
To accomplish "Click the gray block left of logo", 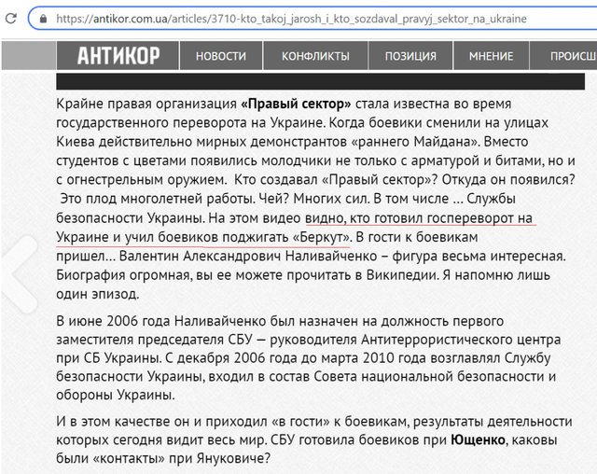I will pos(28,56).
